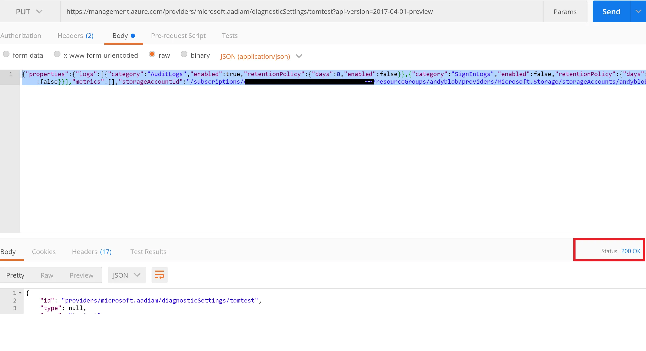Image resolution: width=646 pixels, height=351 pixels.
Task: Select the form-data radio button
Action: click(x=6, y=54)
